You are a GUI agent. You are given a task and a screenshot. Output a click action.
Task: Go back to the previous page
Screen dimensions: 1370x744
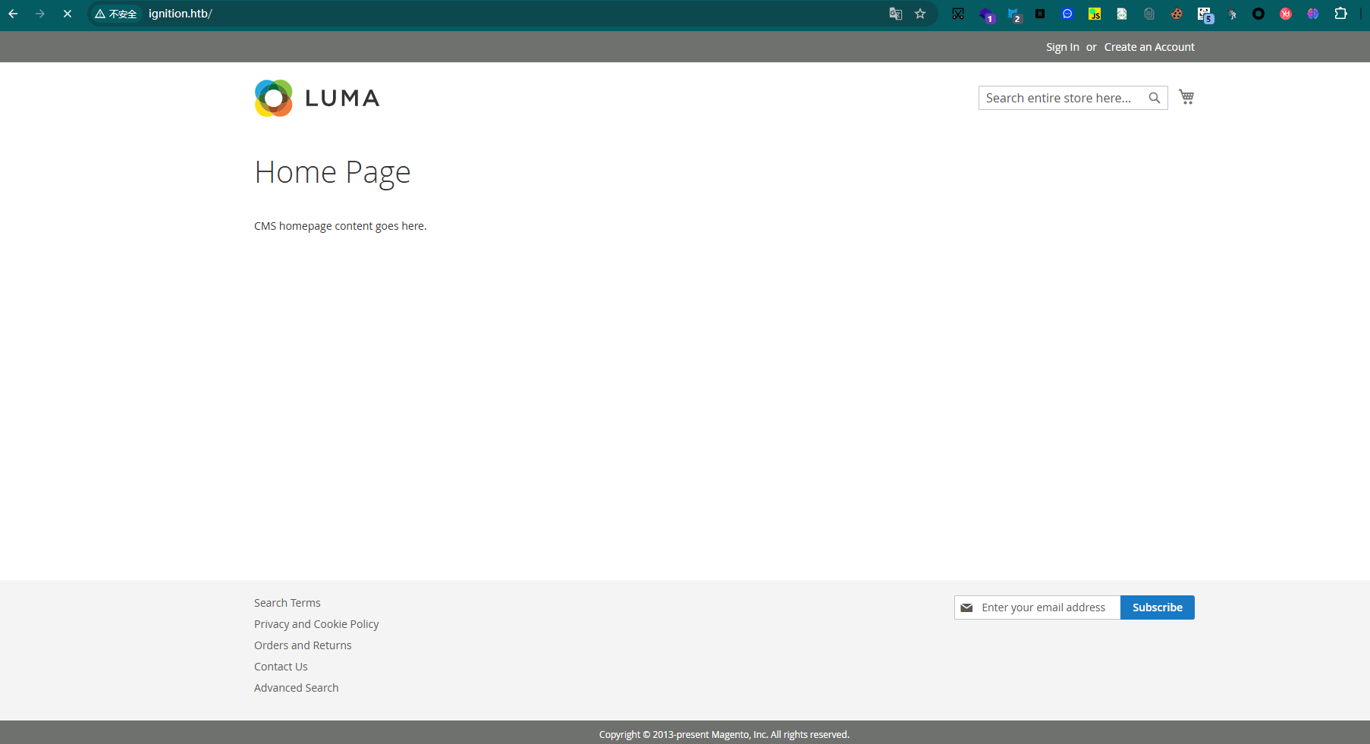click(x=13, y=14)
